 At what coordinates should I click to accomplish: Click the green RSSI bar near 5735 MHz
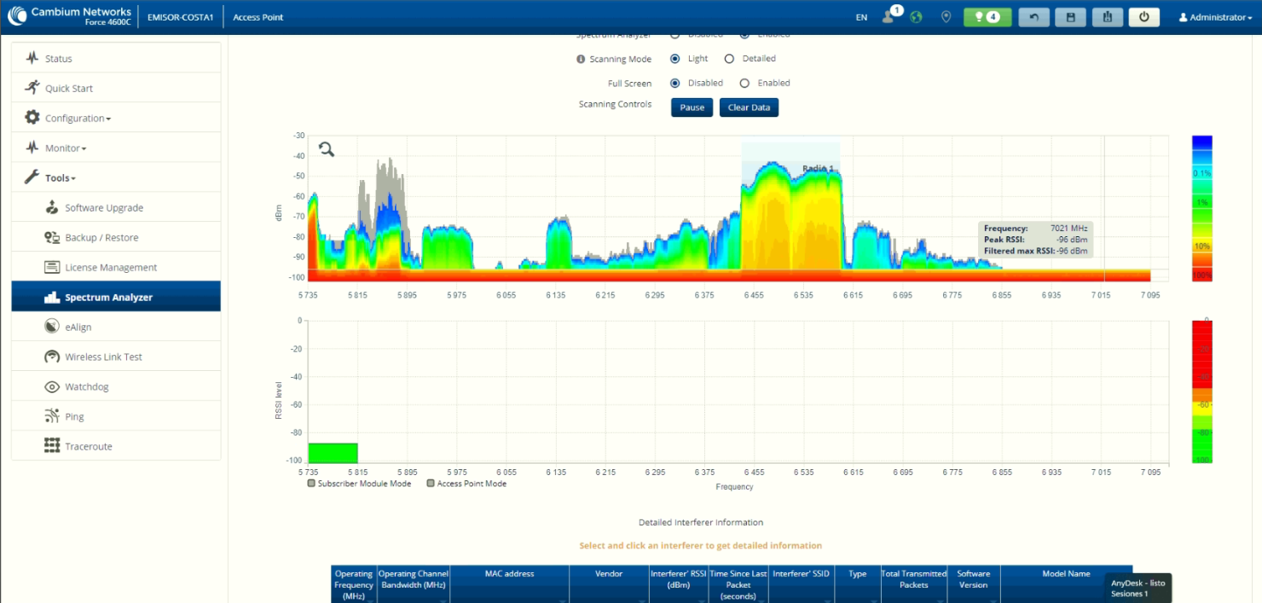pos(333,453)
